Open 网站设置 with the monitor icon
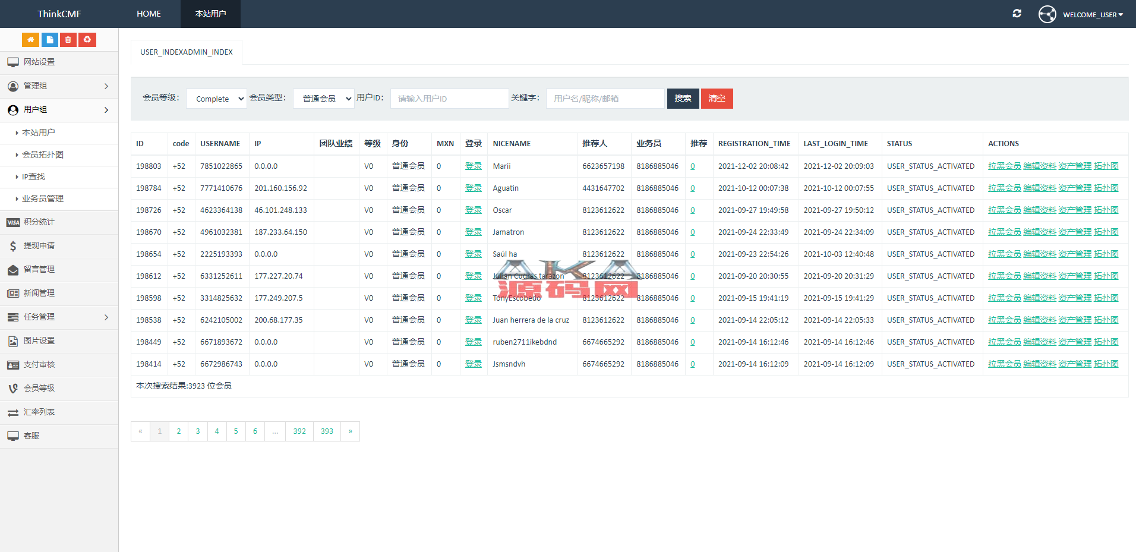1136x552 pixels. [x=39, y=62]
